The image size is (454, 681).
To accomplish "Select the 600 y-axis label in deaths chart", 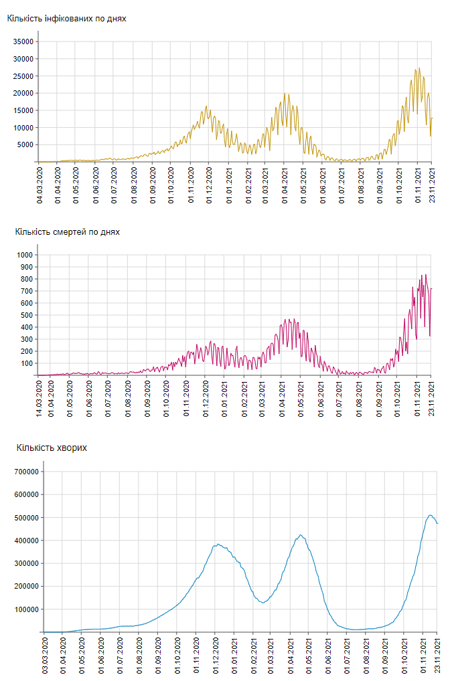I will pyautogui.click(x=27, y=303).
